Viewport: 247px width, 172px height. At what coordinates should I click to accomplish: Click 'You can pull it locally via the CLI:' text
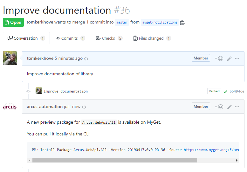coord(59,134)
